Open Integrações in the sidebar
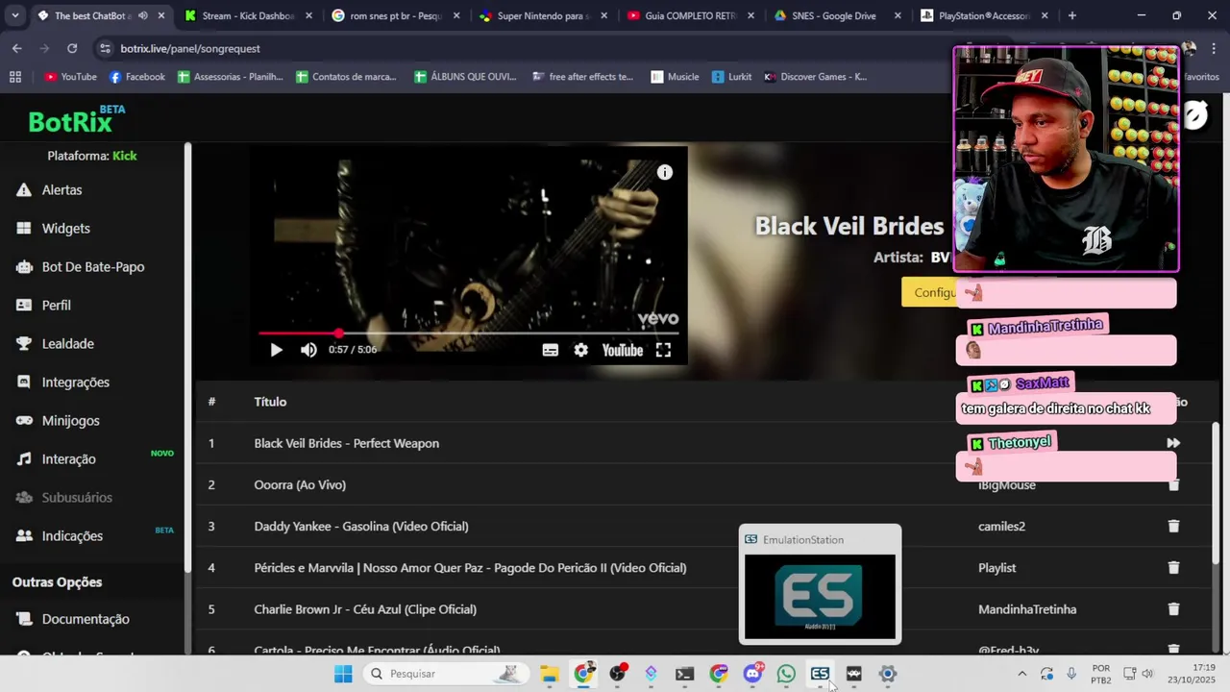1230x692 pixels. point(75,383)
